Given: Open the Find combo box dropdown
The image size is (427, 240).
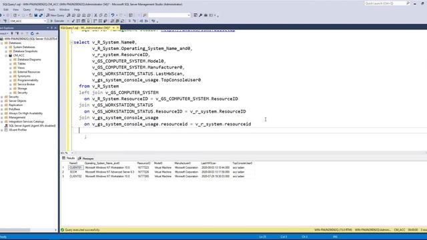Looking at the screenshot, I should tap(189, 15).
